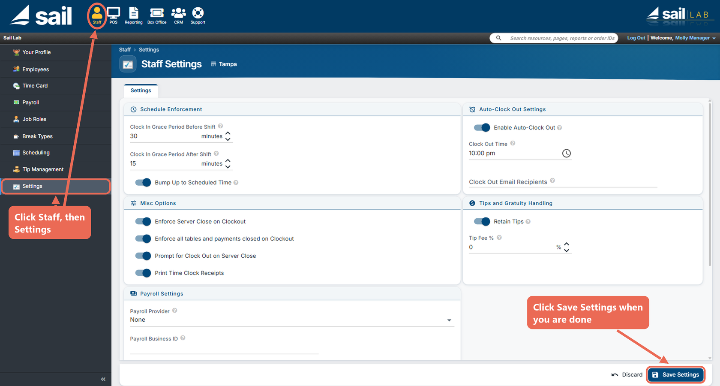
Task: Click the Staff breadcrumb link
Action: point(125,50)
